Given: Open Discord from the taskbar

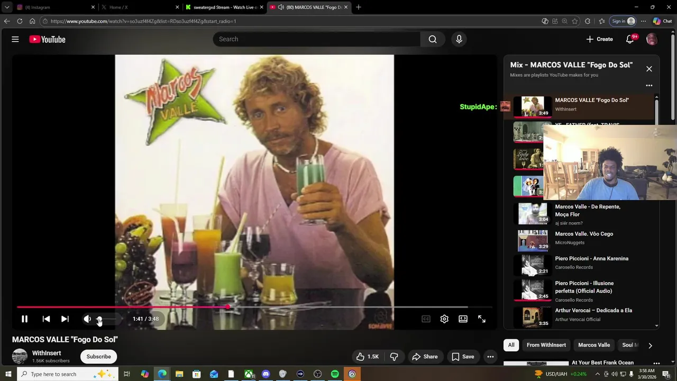Looking at the screenshot, I should click(266, 374).
